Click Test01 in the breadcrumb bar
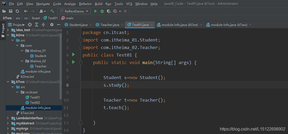Screen dimensions: 288x134 point(51,18)
